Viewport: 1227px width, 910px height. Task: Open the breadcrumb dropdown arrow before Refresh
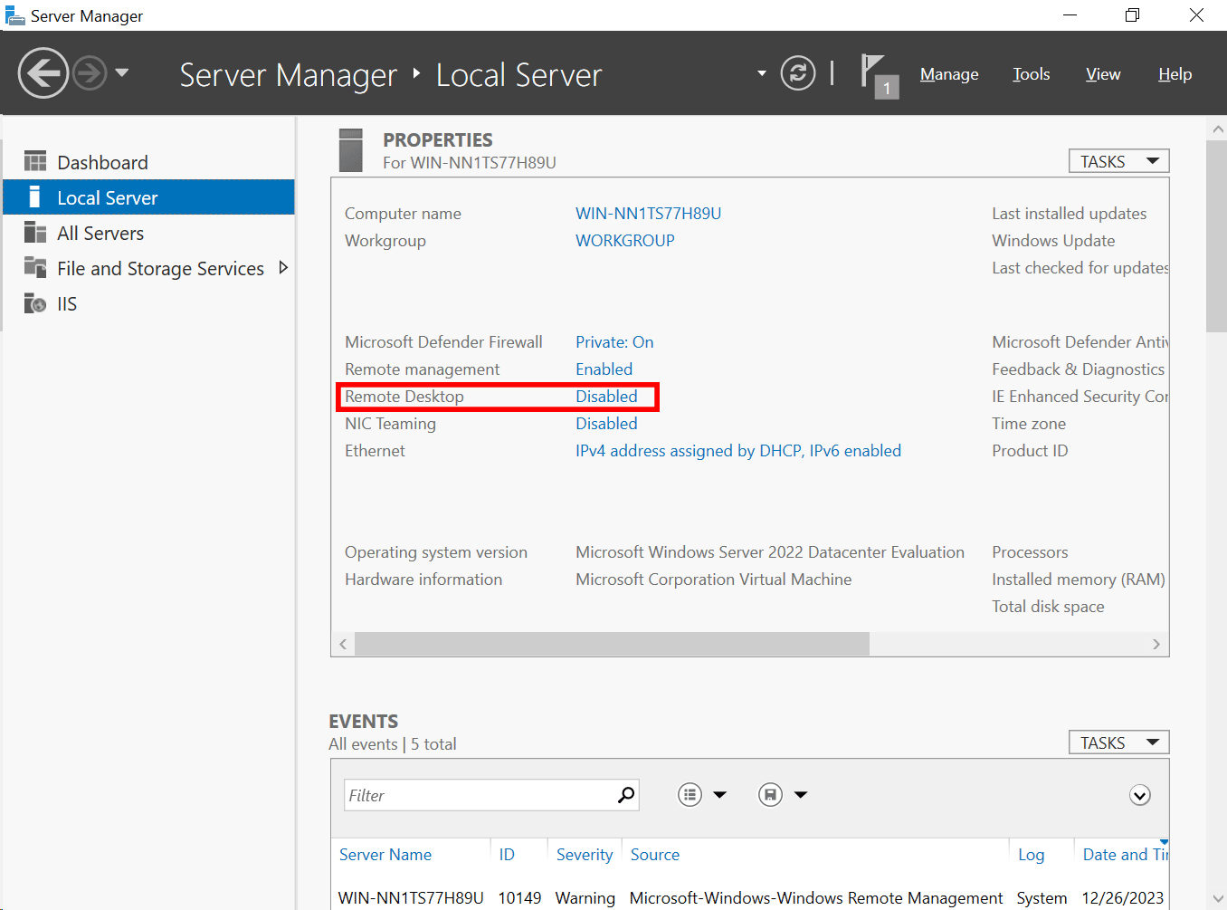click(762, 73)
